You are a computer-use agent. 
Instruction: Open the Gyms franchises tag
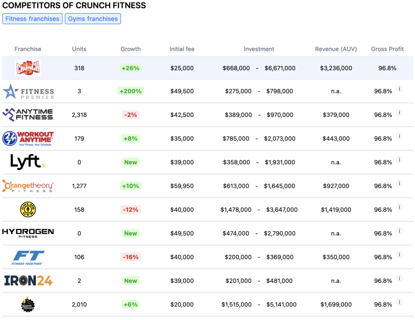pyautogui.click(x=93, y=19)
